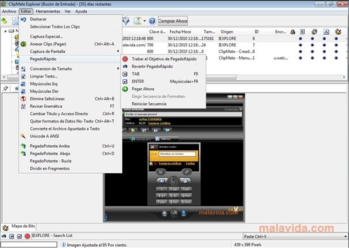349x248 pixels.
Task: Open the Herramientas menu
Action: click(x=48, y=11)
